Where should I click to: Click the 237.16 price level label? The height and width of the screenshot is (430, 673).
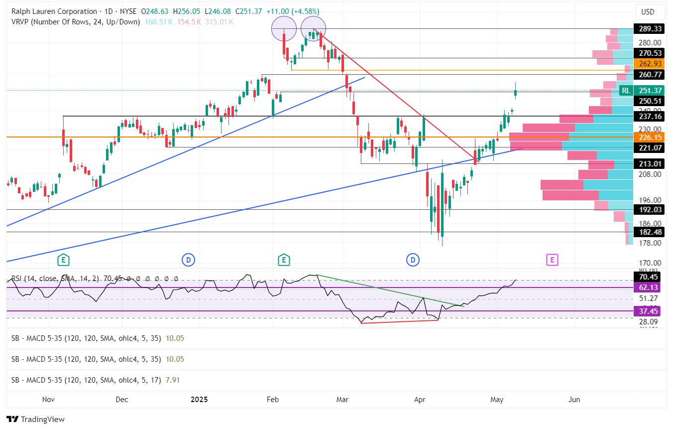(648, 116)
